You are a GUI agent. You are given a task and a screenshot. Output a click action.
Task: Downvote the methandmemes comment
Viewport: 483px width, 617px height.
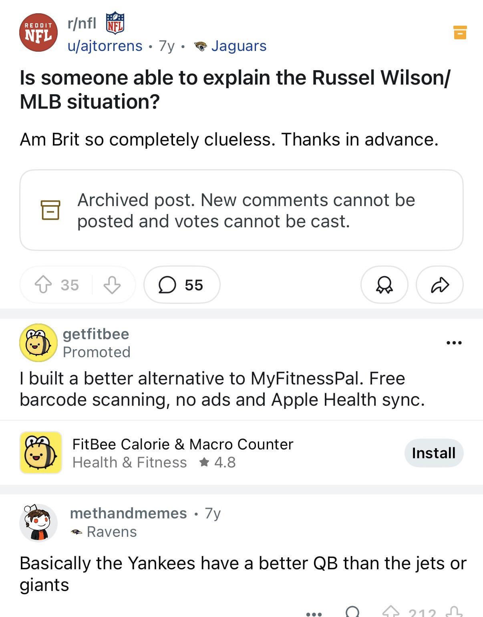(x=454, y=612)
